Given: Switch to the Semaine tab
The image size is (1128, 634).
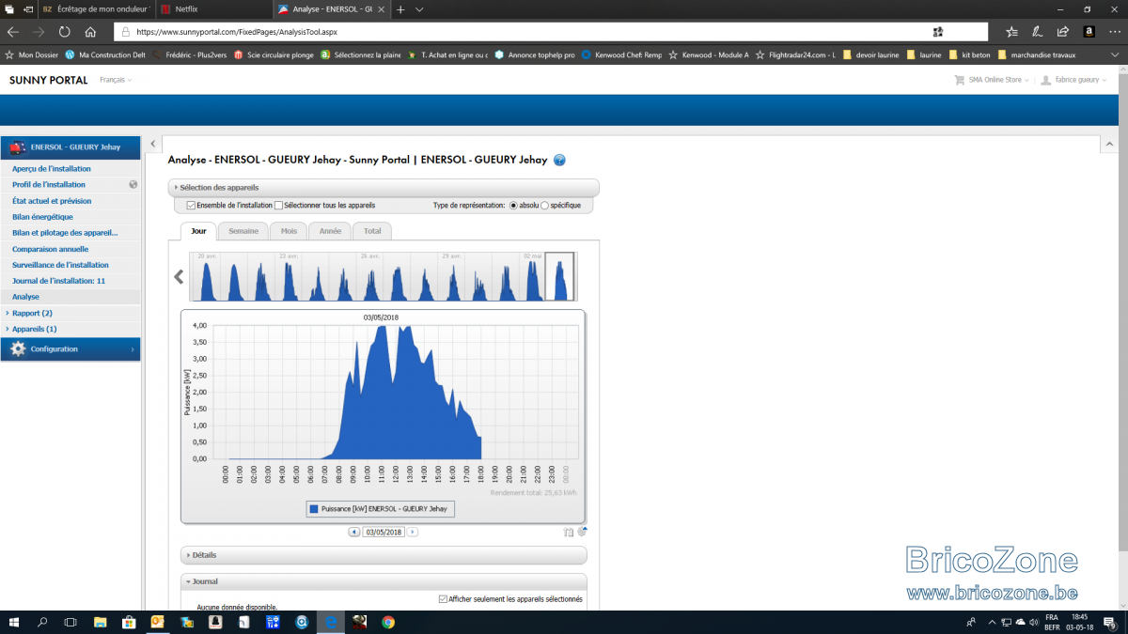Looking at the screenshot, I should [243, 231].
